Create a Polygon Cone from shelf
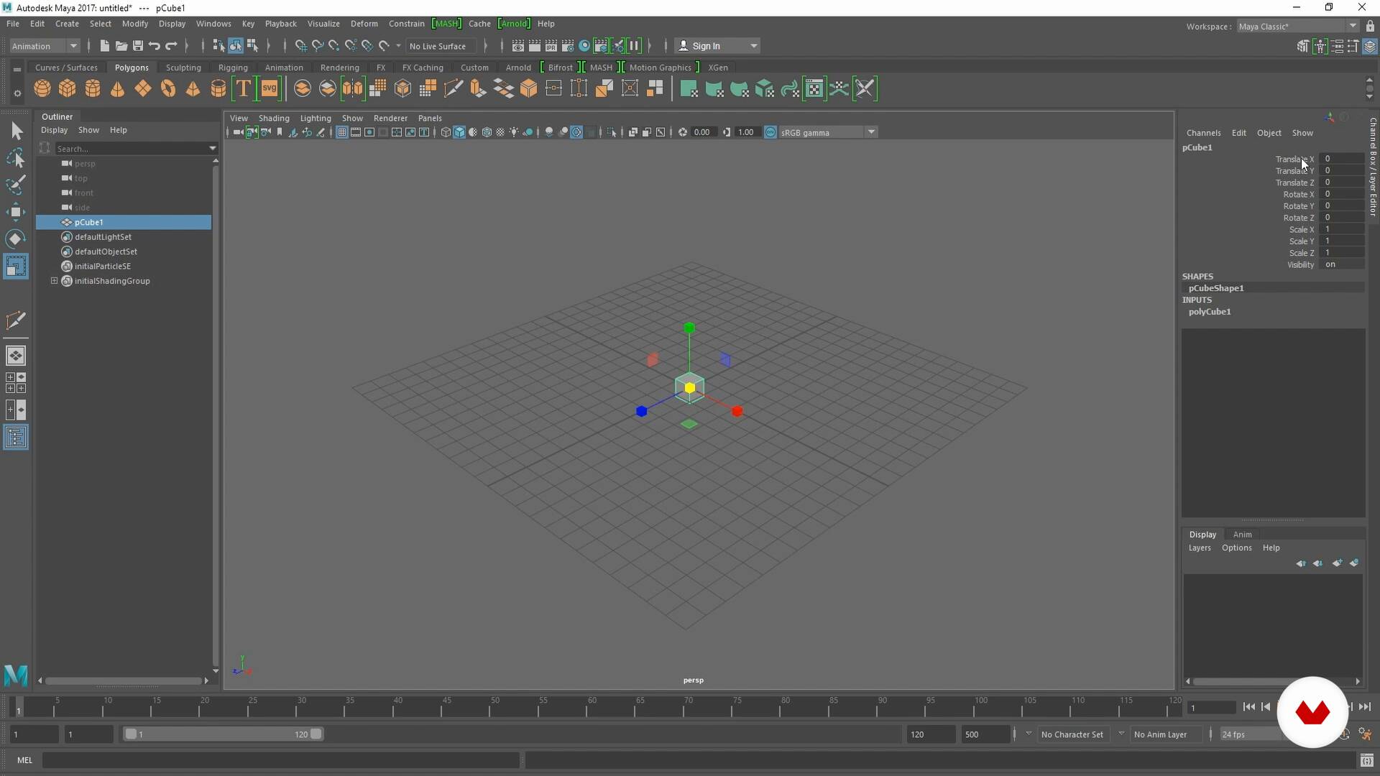This screenshot has width=1380, height=776. click(118, 88)
